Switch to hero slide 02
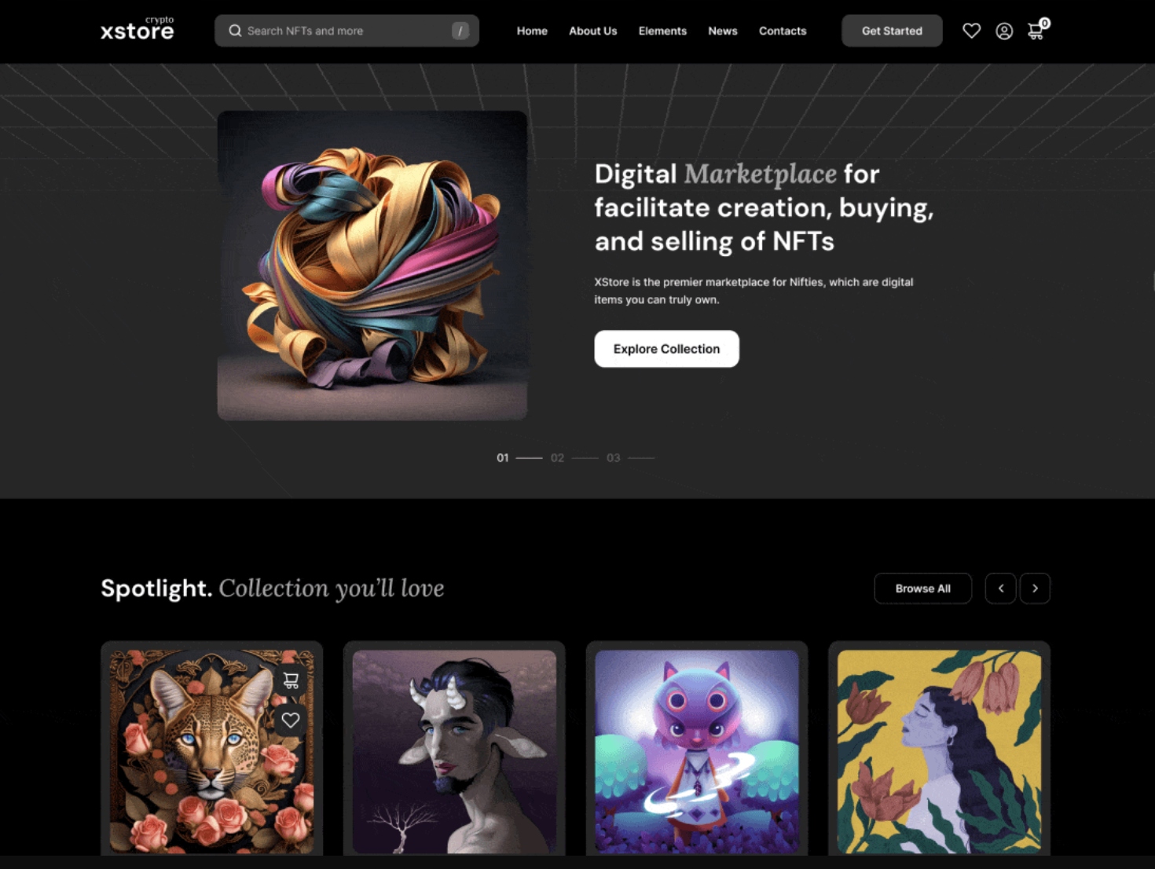This screenshot has width=1155, height=869. [557, 458]
